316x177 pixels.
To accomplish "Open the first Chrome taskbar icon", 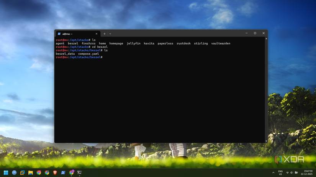I will (x=39, y=172).
